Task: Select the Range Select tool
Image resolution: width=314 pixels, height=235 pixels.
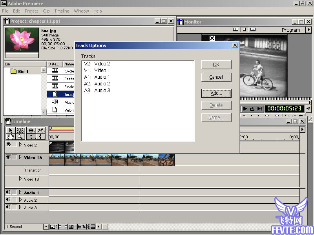Action: 20,130
